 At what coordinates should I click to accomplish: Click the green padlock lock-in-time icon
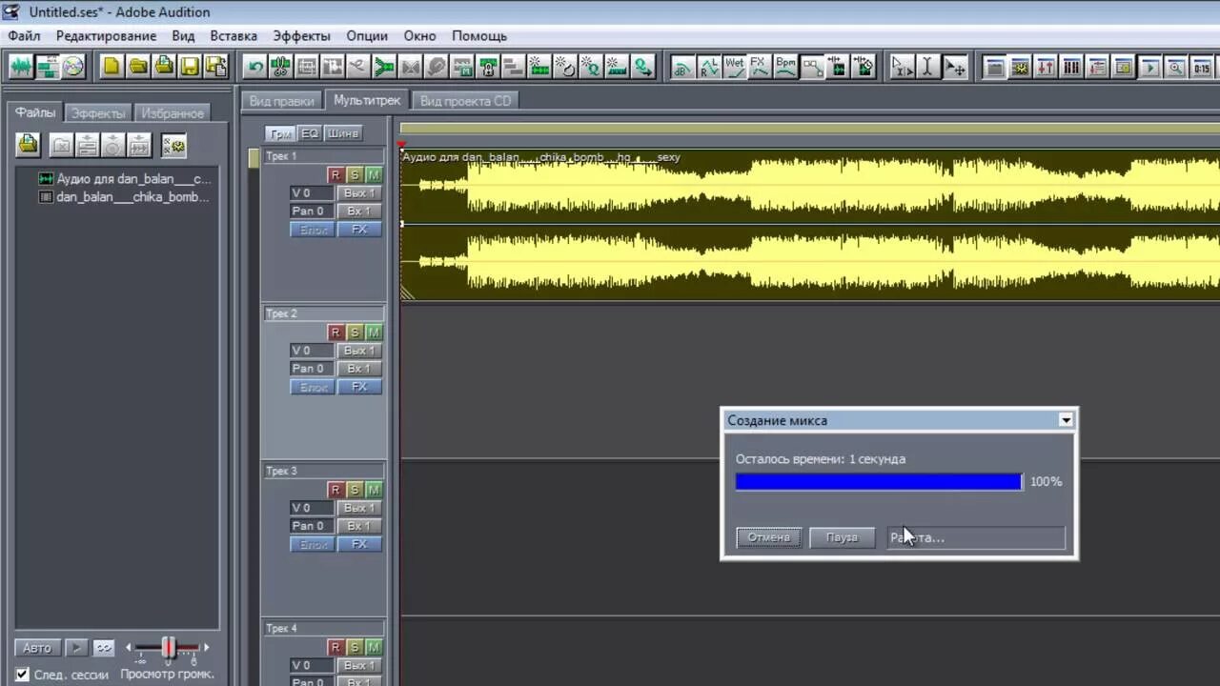tap(488, 67)
